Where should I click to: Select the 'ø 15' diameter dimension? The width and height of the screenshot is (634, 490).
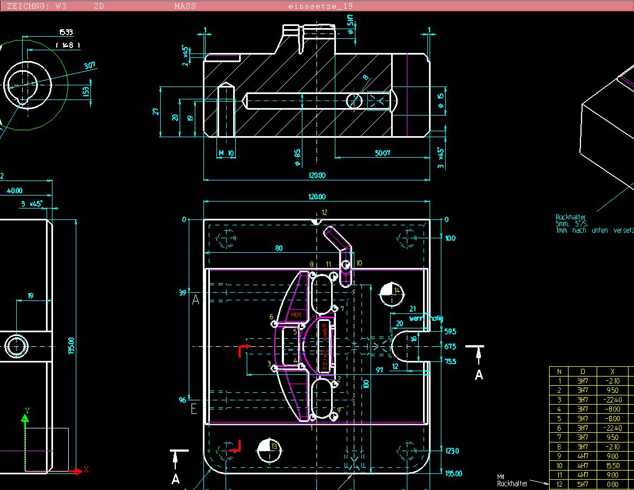(441, 100)
